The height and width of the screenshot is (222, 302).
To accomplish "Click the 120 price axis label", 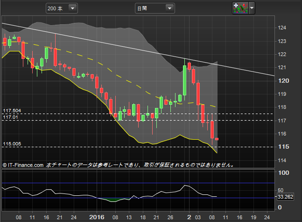I will (x=283, y=81).
